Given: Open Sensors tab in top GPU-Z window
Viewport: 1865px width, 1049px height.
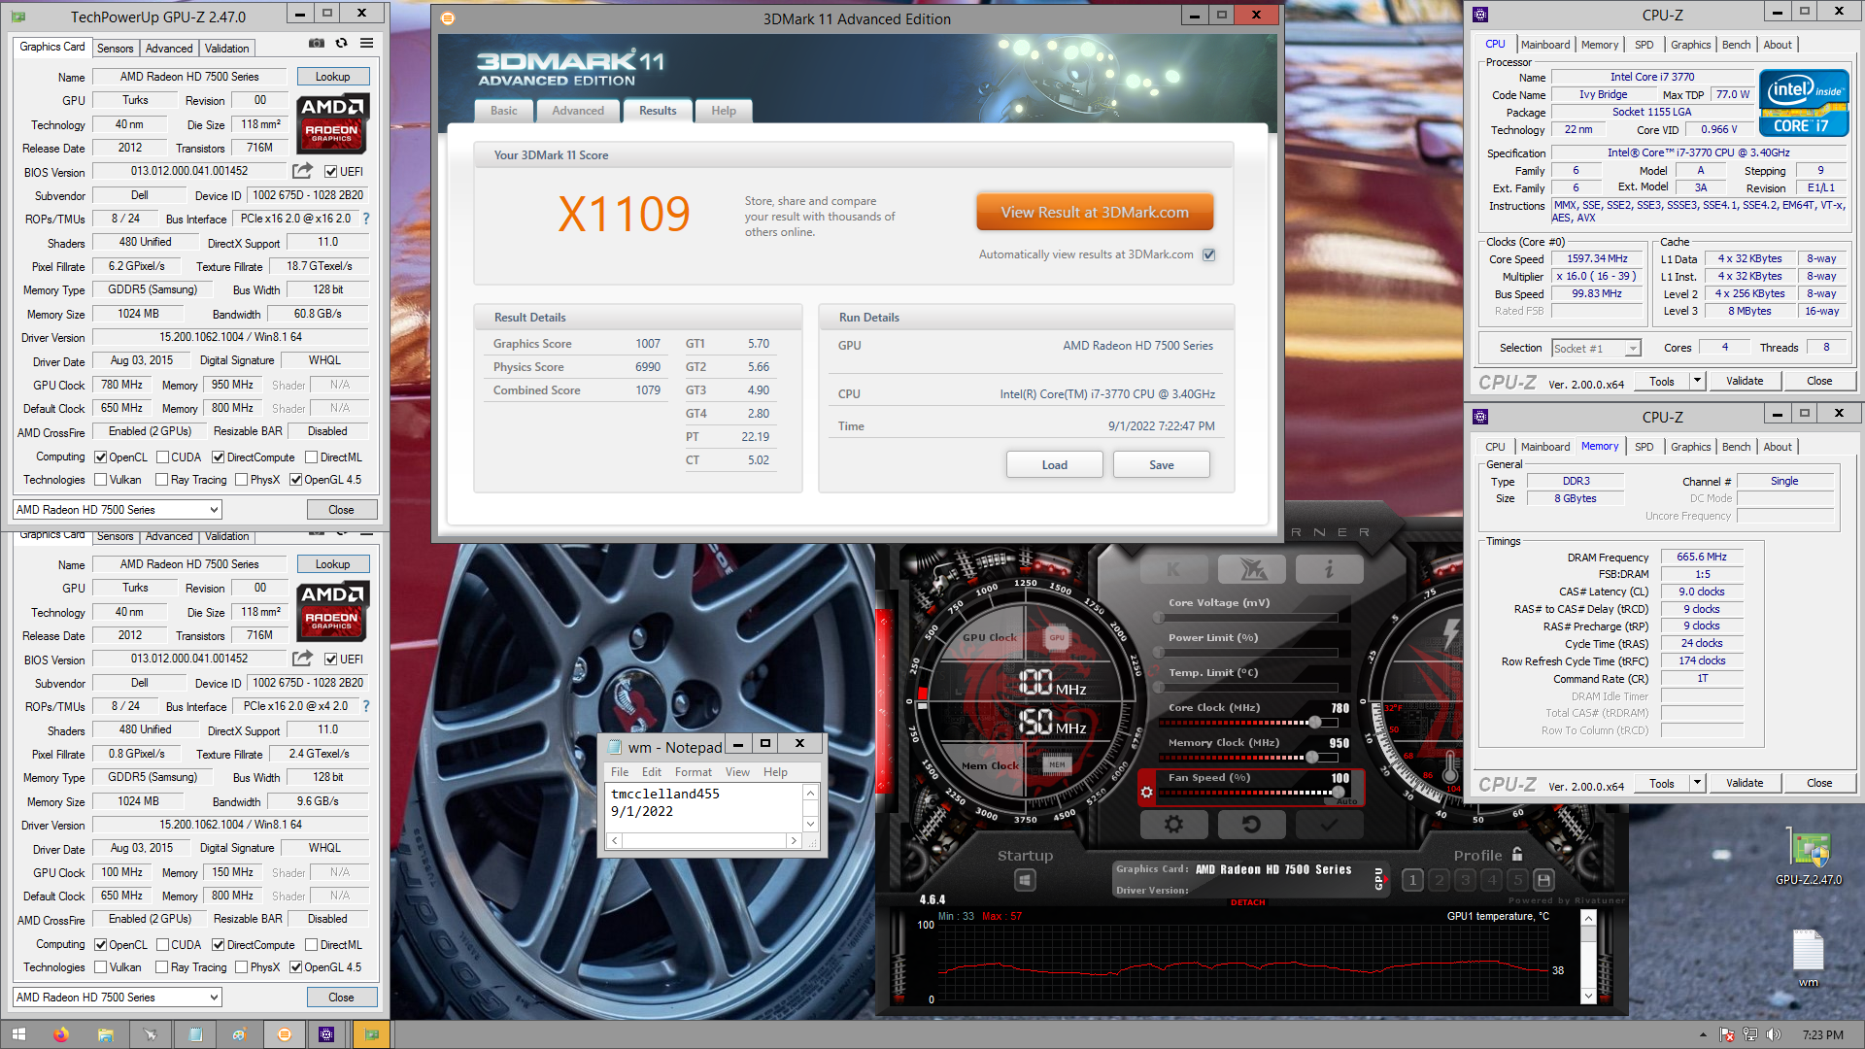Looking at the screenshot, I should coord(116,48).
